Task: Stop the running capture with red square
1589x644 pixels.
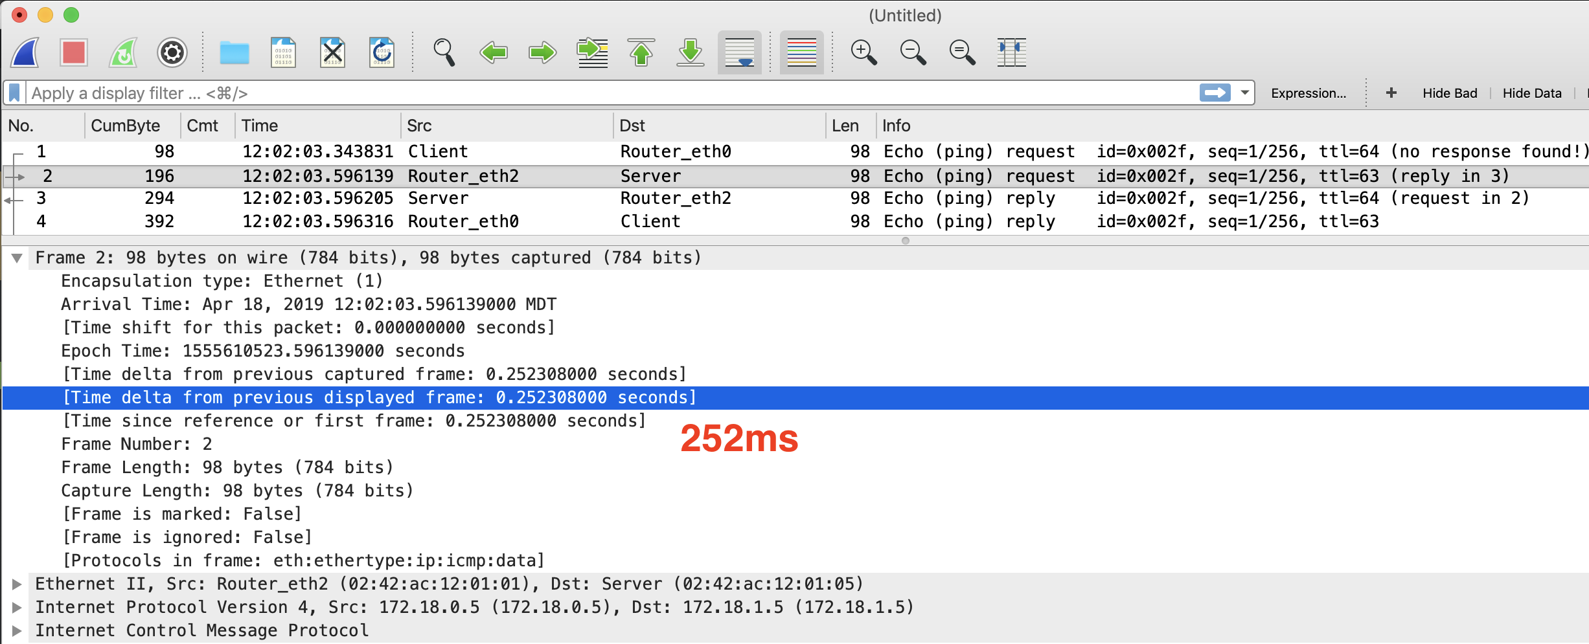Action: 74,52
